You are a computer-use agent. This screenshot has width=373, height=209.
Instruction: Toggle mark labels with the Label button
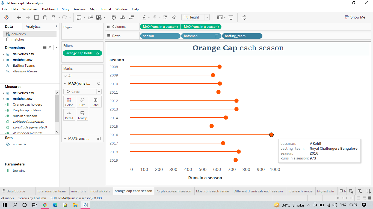coord(96,102)
